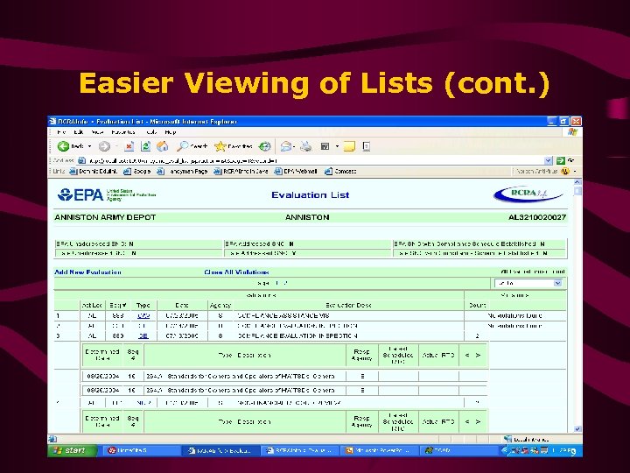The width and height of the screenshot is (630, 473).
Task: Click the Forward arrow icon
Action: (104, 146)
